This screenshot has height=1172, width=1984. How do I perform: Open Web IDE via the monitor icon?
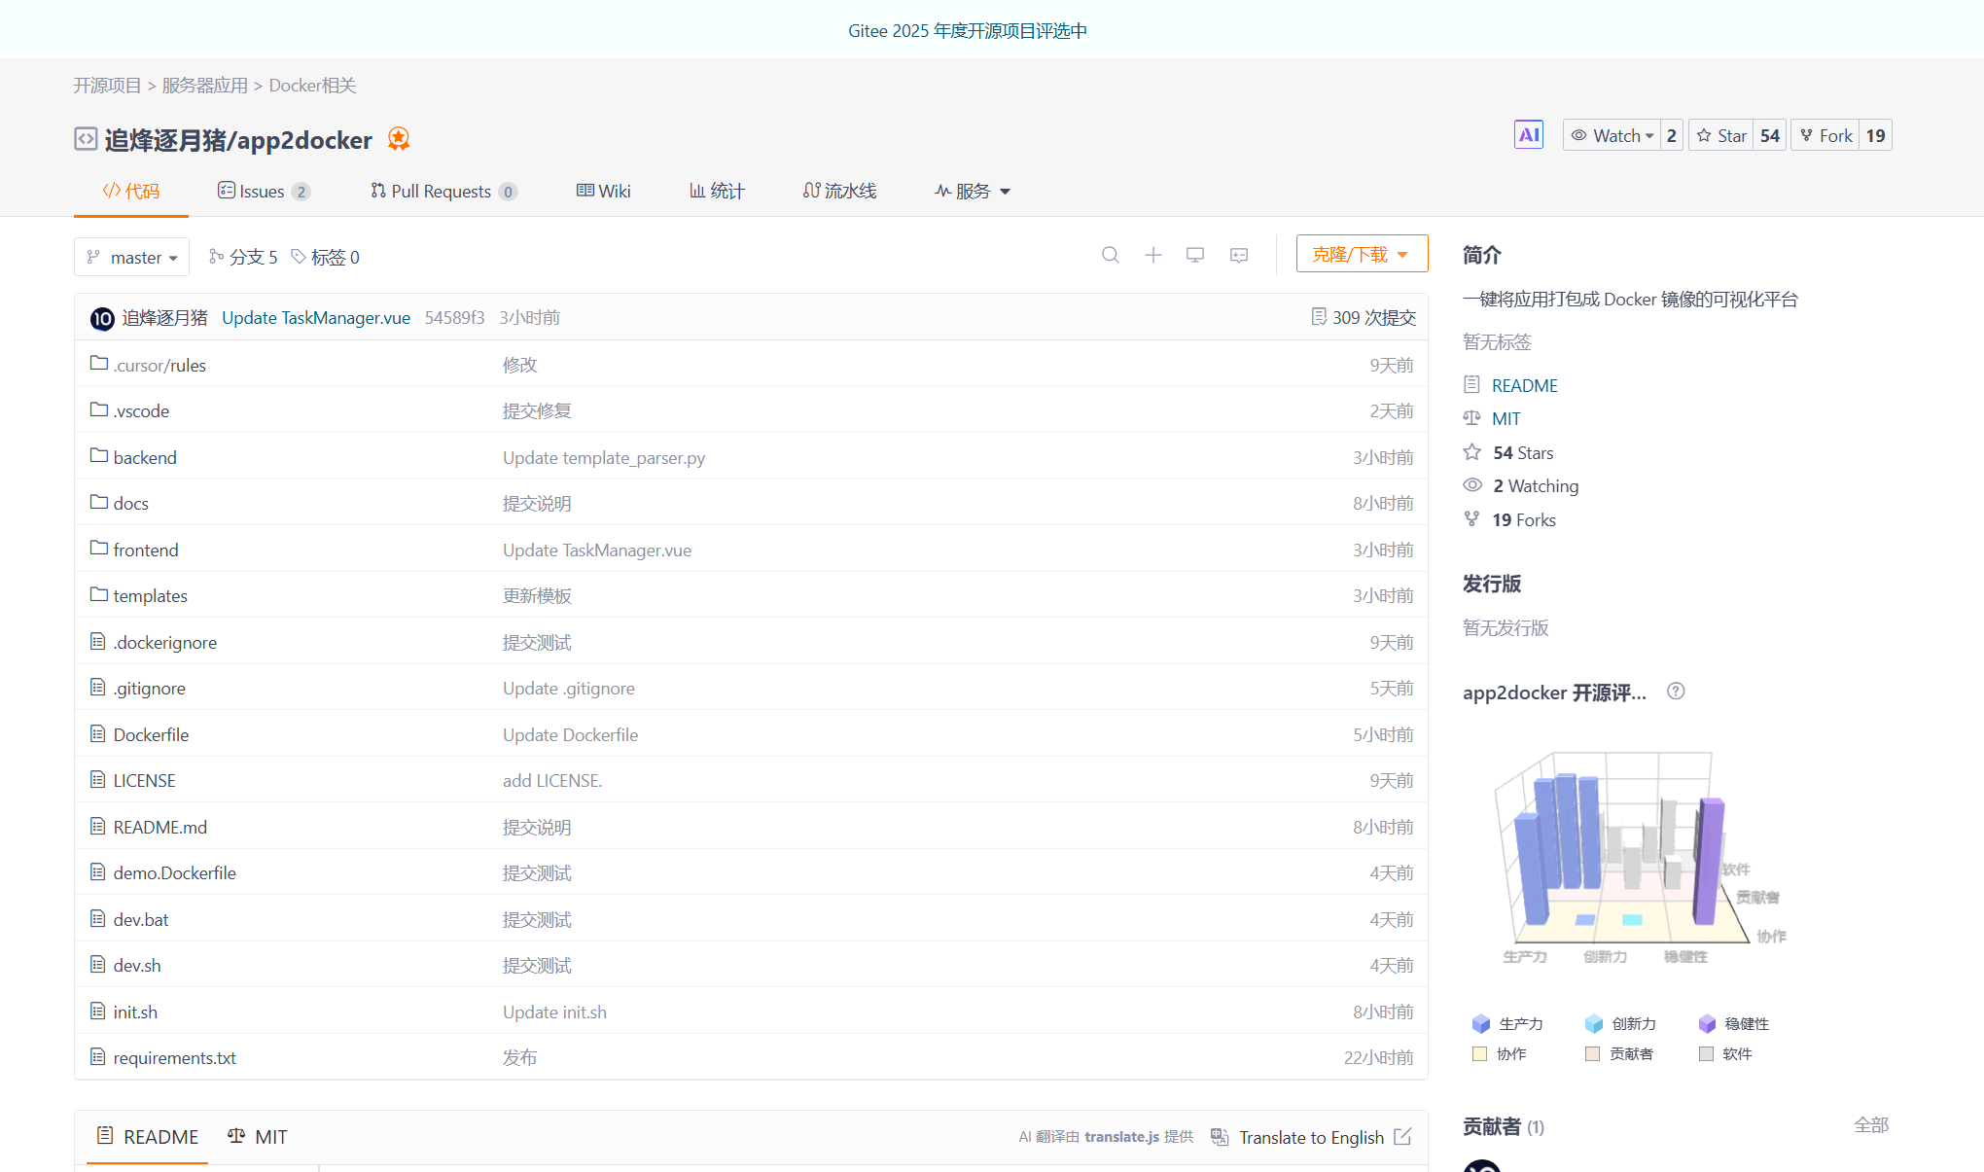coord(1195,255)
